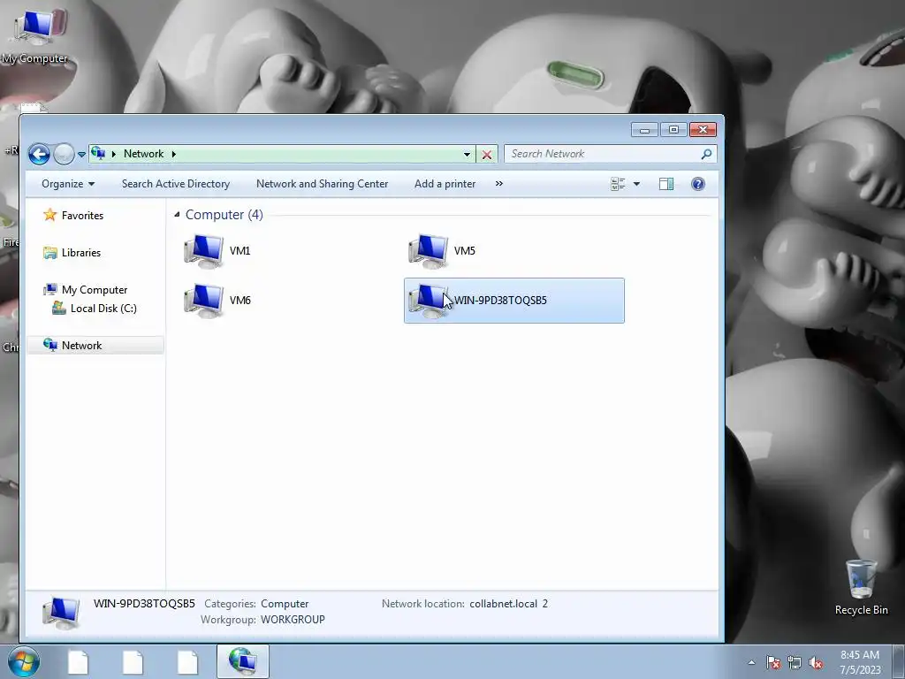Click Categories Computer value in details pane

pyautogui.click(x=285, y=604)
